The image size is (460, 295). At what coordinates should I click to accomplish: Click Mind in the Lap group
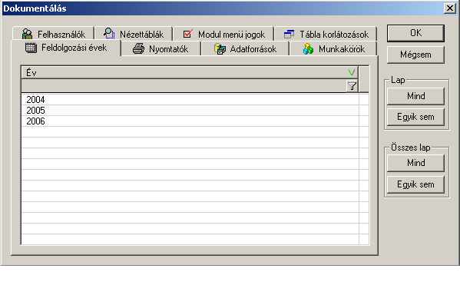(x=415, y=96)
